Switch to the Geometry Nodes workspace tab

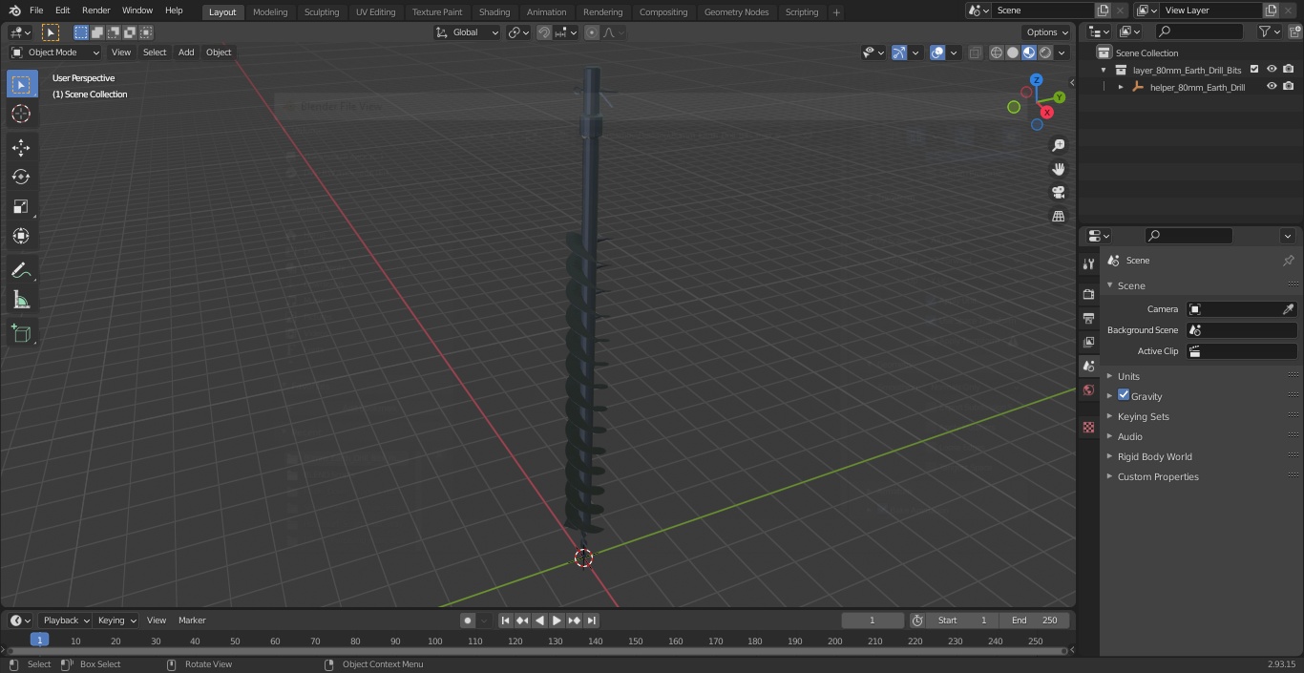click(736, 12)
